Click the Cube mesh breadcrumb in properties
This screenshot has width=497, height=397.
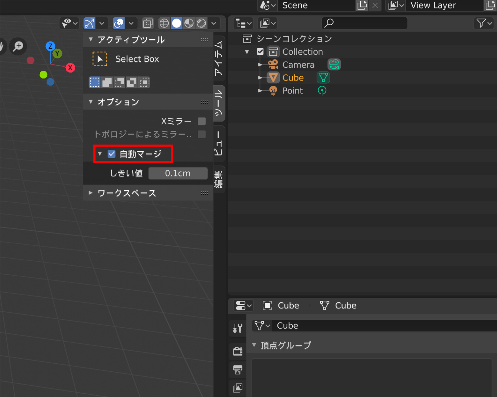pyautogui.click(x=338, y=306)
